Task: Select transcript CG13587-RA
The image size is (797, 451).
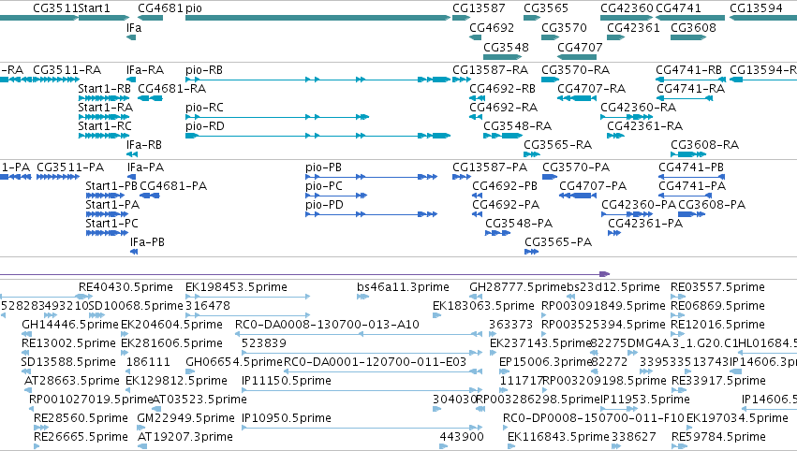Action: pos(491,69)
